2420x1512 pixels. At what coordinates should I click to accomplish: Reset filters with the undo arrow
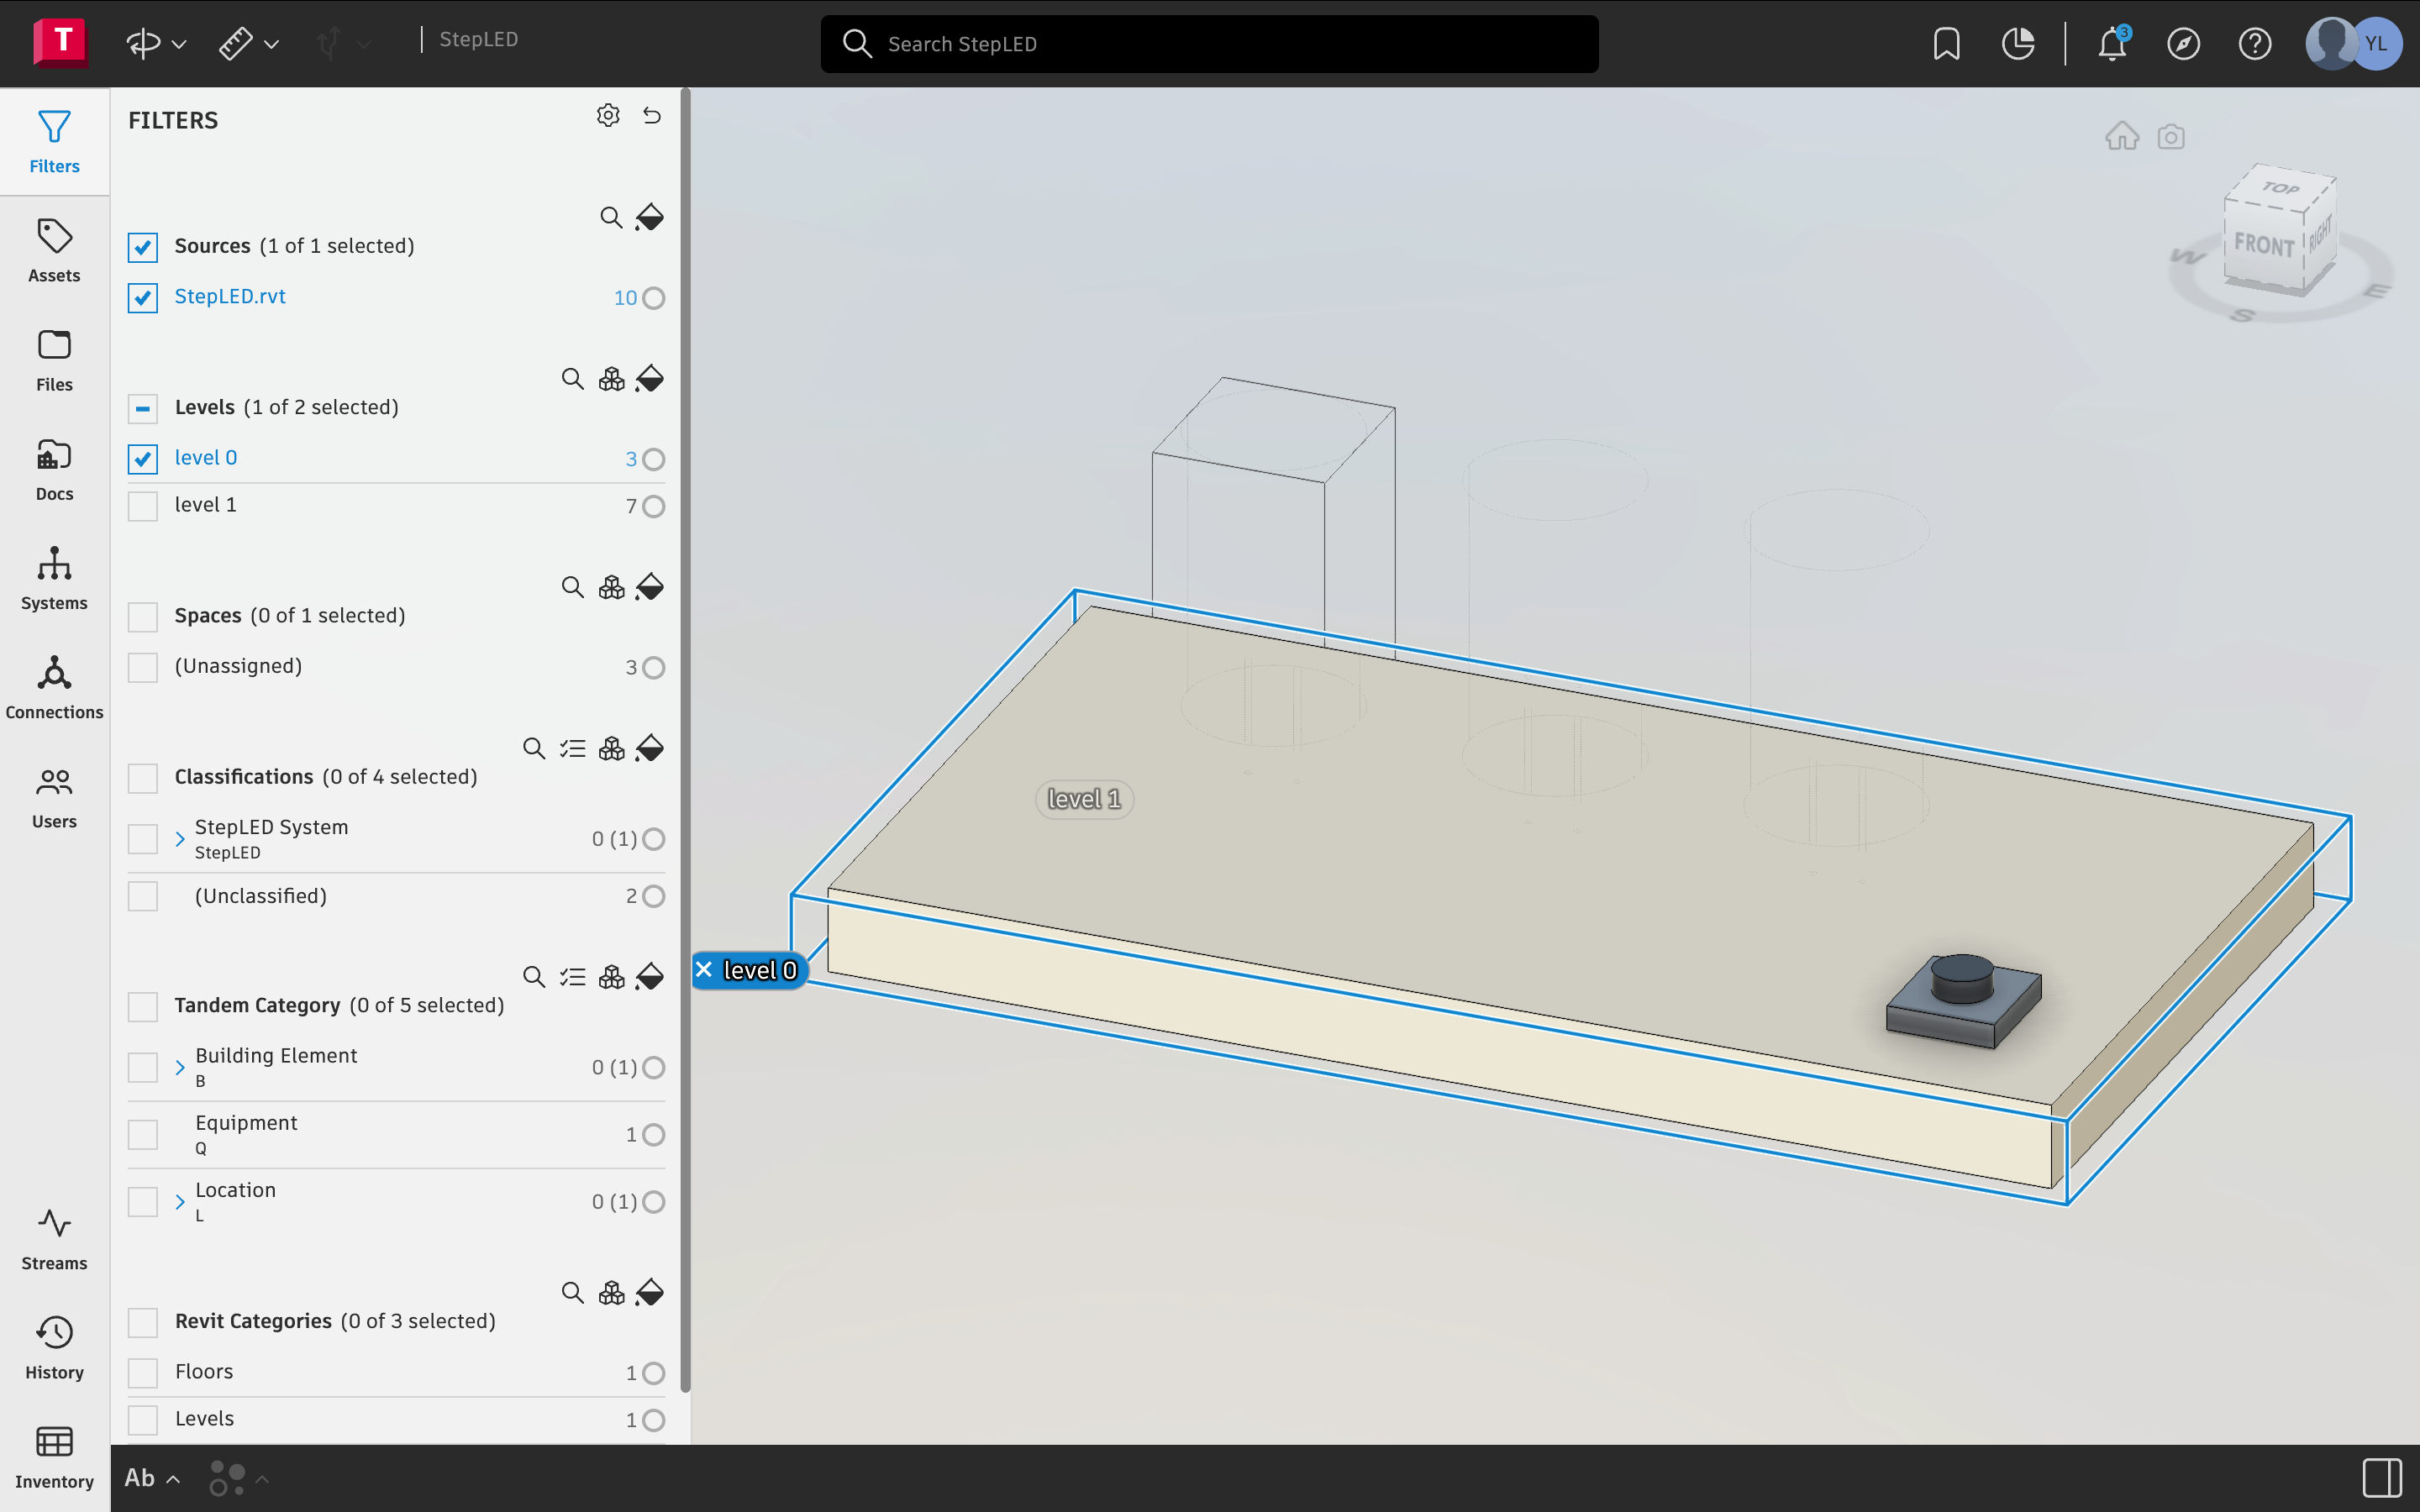pyautogui.click(x=652, y=116)
